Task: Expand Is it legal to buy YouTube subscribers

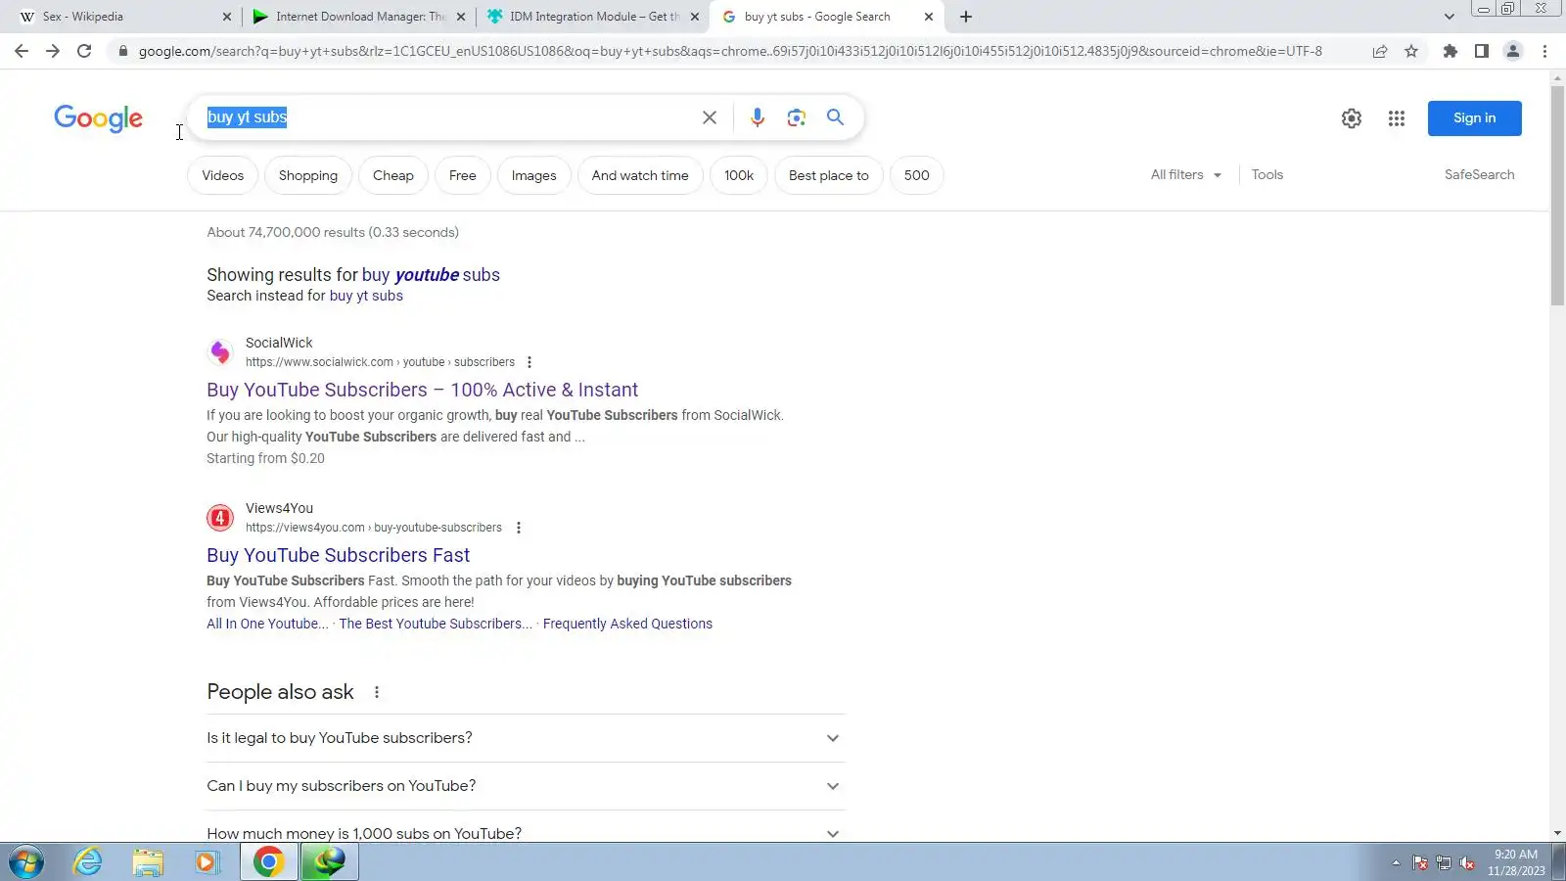Action: pyautogui.click(x=526, y=738)
